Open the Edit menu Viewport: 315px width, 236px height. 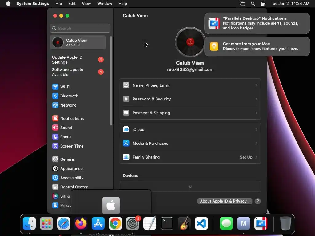[x=72, y=4]
